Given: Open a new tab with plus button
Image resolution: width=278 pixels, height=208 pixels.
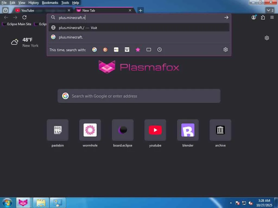Looking at the screenshot, I should pos(140,11).
